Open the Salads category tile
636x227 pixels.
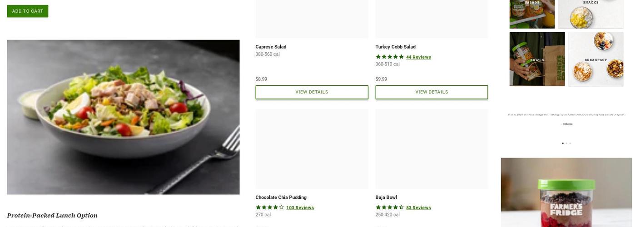coord(532,14)
